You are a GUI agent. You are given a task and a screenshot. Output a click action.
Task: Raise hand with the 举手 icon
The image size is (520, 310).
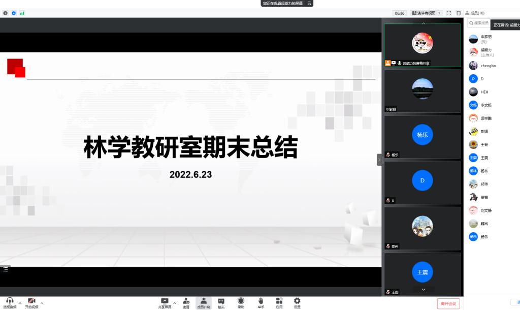pos(261,303)
